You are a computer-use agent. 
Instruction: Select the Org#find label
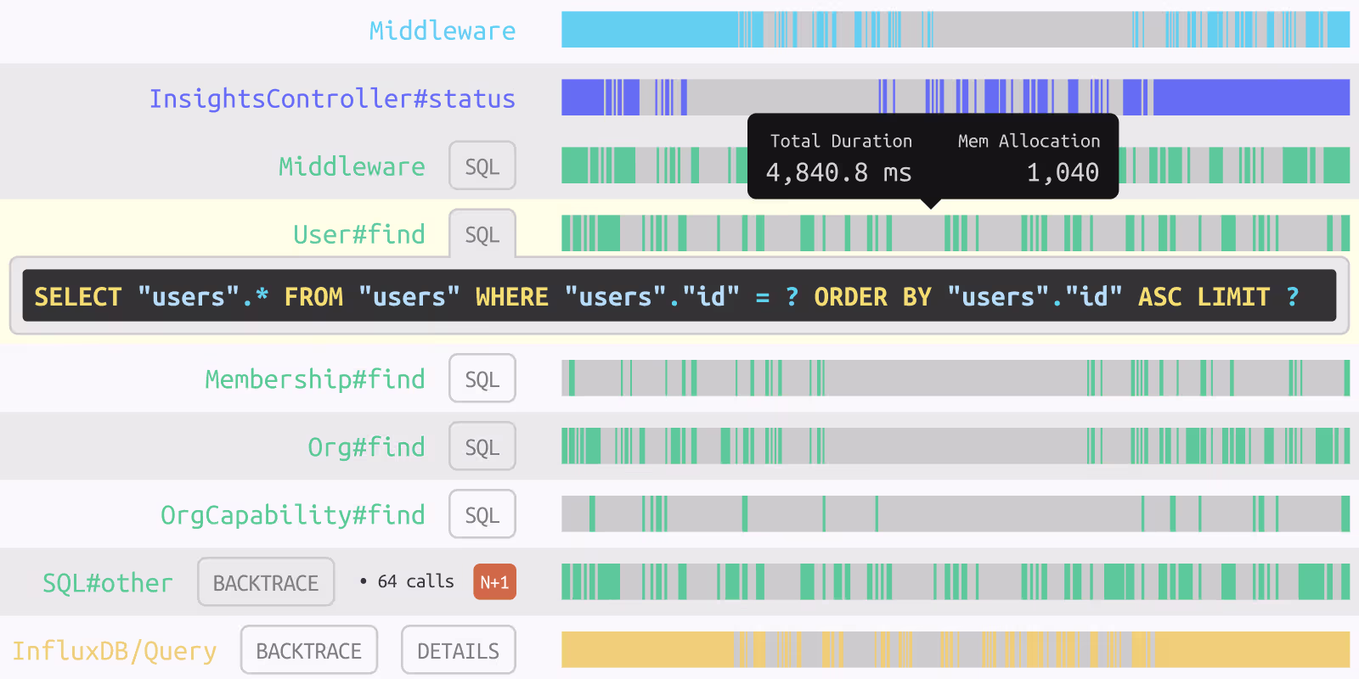point(366,446)
